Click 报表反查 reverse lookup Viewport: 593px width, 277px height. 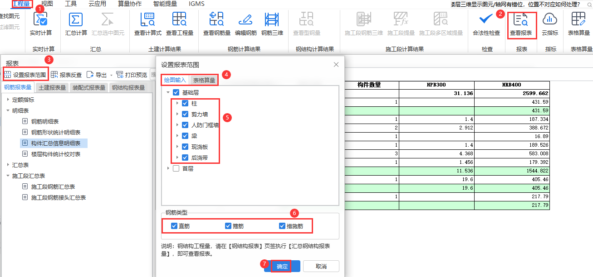67,75
